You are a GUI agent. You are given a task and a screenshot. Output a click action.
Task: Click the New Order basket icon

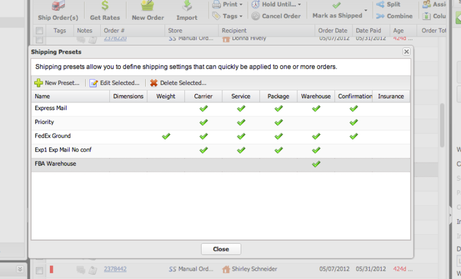[148, 6]
